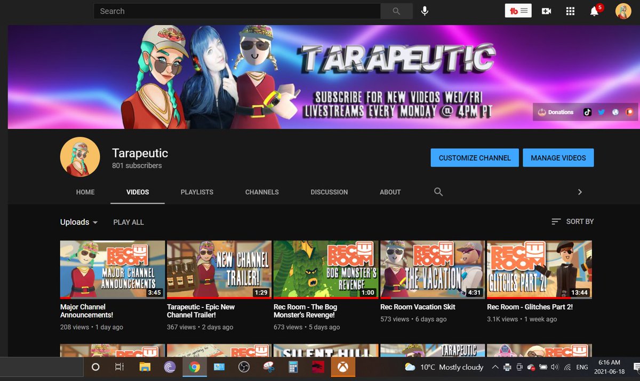Screen dimensions: 640x381
Task: Click the Patreon icon in the banner
Action: pos(629,112)
